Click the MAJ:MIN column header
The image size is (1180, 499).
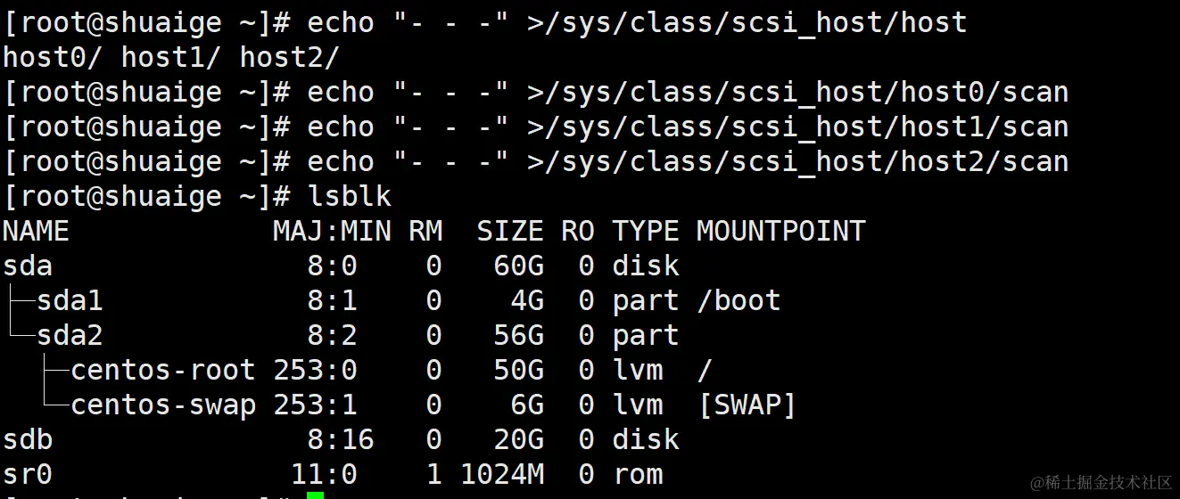pos(332,231)
